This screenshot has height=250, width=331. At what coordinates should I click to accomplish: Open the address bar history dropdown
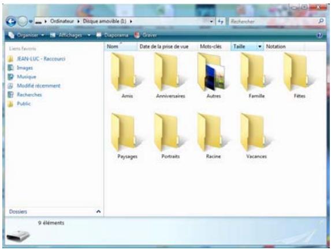coord(211,21)
